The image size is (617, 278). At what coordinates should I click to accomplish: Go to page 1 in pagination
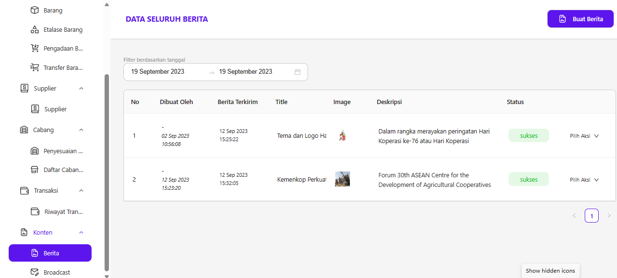pos(591,215)
